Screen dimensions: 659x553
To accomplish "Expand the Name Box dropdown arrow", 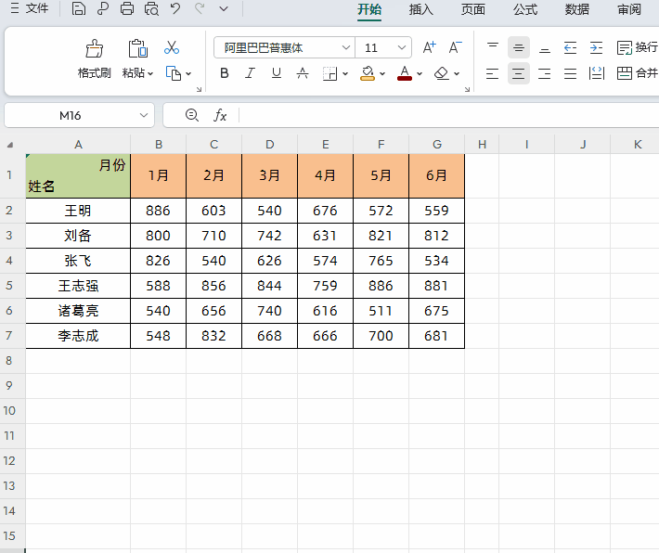I will coord(144,115).
